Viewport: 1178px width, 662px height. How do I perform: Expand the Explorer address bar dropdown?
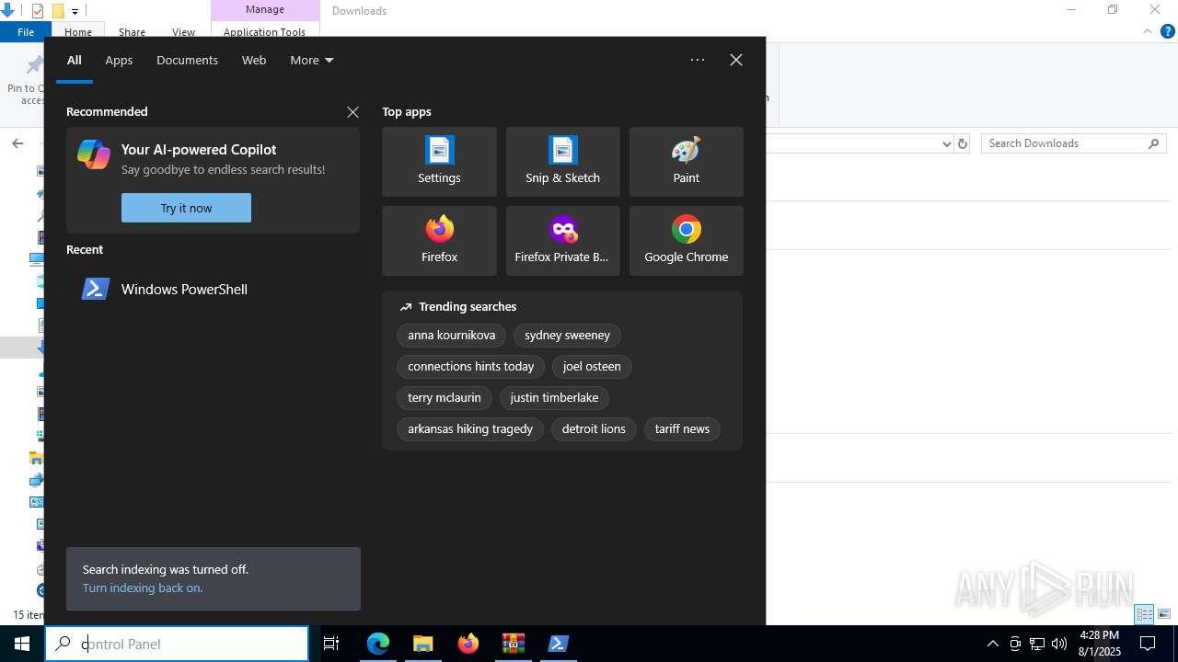pos(946,143)
